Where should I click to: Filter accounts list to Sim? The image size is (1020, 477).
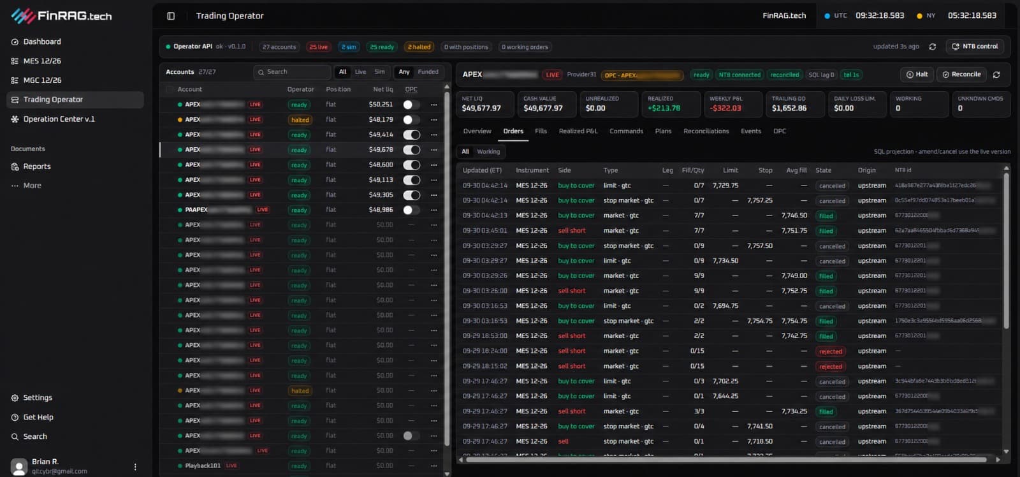click(379, 72)
